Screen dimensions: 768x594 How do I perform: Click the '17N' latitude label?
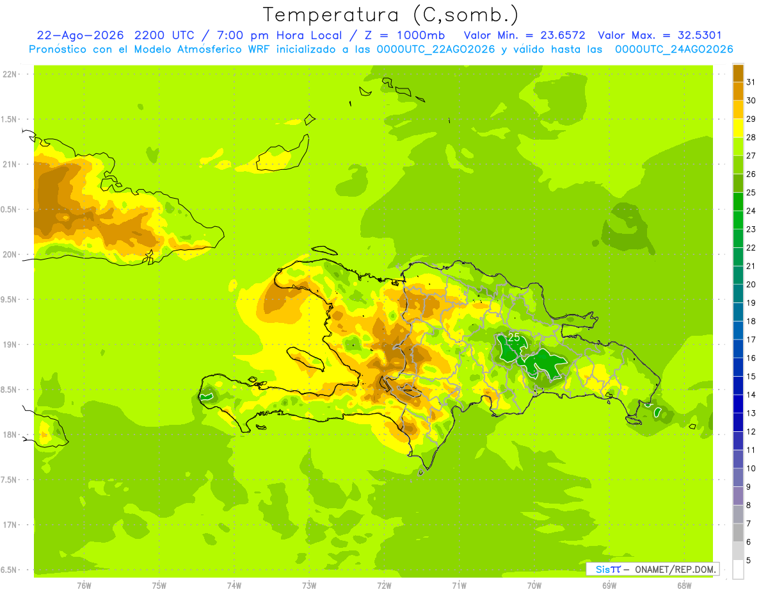tap(10, 525)
